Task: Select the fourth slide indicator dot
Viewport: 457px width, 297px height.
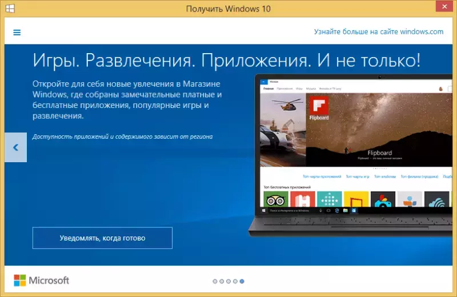Action: click(235, 281)
